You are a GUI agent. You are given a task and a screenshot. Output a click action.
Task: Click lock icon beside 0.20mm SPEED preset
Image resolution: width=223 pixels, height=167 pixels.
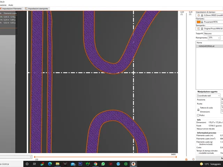[x=202, y=15]
